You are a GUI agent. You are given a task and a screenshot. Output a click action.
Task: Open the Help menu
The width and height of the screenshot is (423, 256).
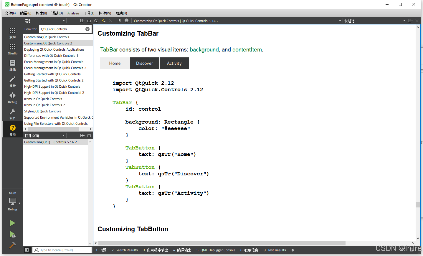121,13
